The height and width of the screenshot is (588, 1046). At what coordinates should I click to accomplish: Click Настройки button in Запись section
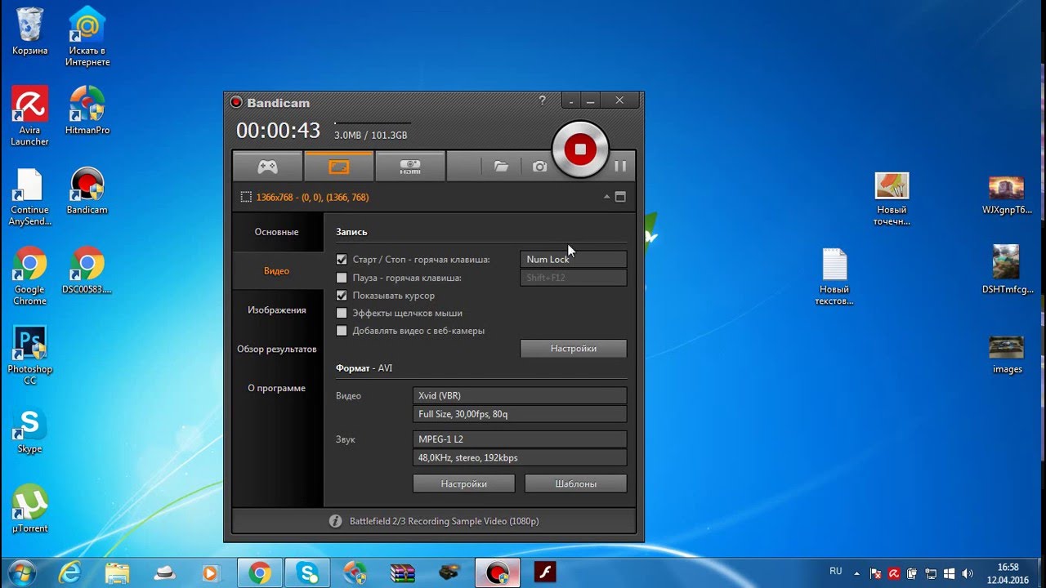(x=574, y=349)
